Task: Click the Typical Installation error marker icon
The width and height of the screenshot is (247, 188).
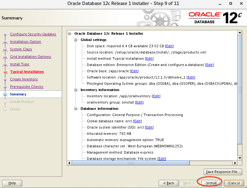Action: [6, 72]
